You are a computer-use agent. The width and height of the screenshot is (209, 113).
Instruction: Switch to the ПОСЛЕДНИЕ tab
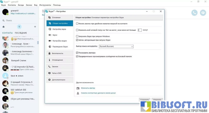21,33
